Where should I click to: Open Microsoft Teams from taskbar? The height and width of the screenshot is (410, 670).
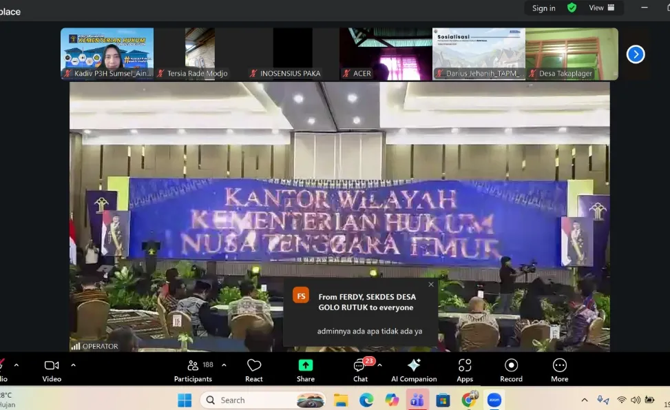417,400
